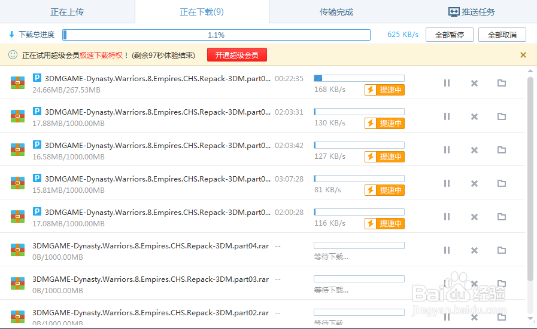Click the remaining time 03:07:28
Viewport: 537px width, 329px height.
pos(289,179)
